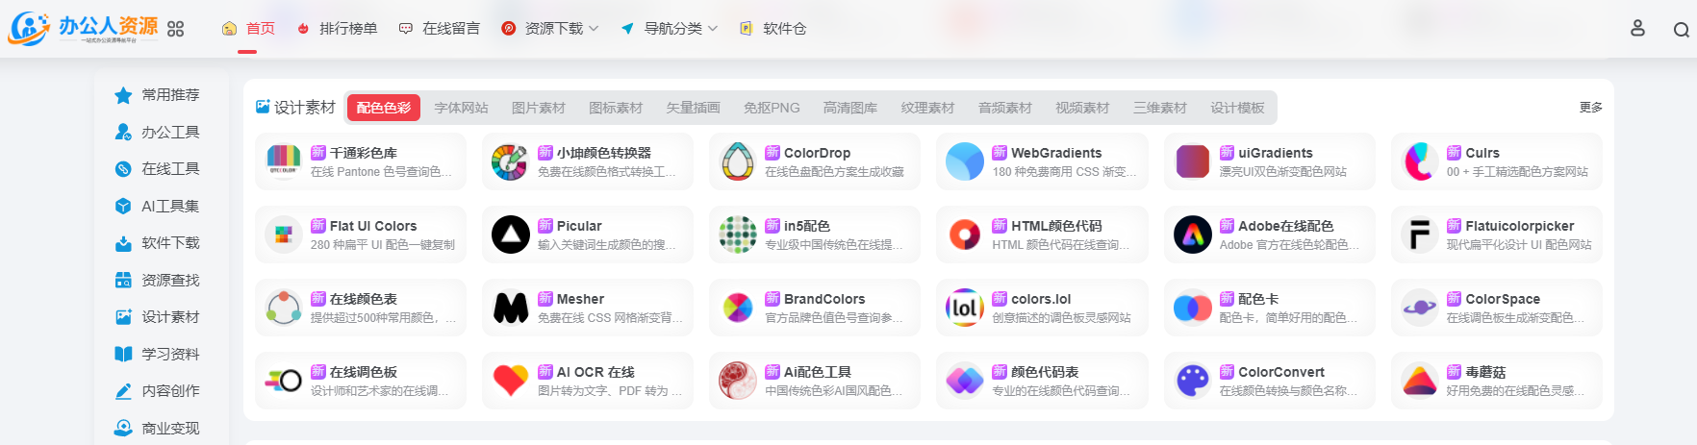The image size is (1697, 445).
Task: Click the 毒蘑菇 site icon
Action: [x=1420, y=381]
